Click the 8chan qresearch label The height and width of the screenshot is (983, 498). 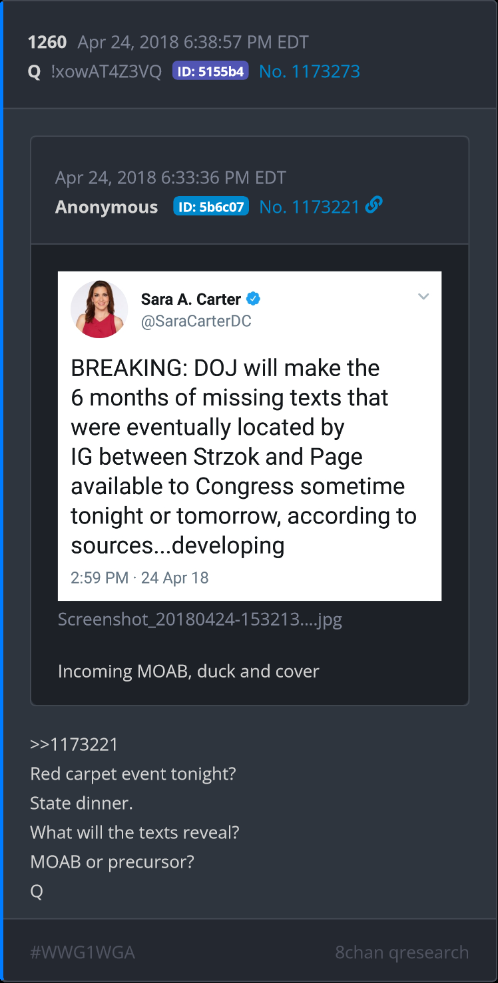pos(401,952)
